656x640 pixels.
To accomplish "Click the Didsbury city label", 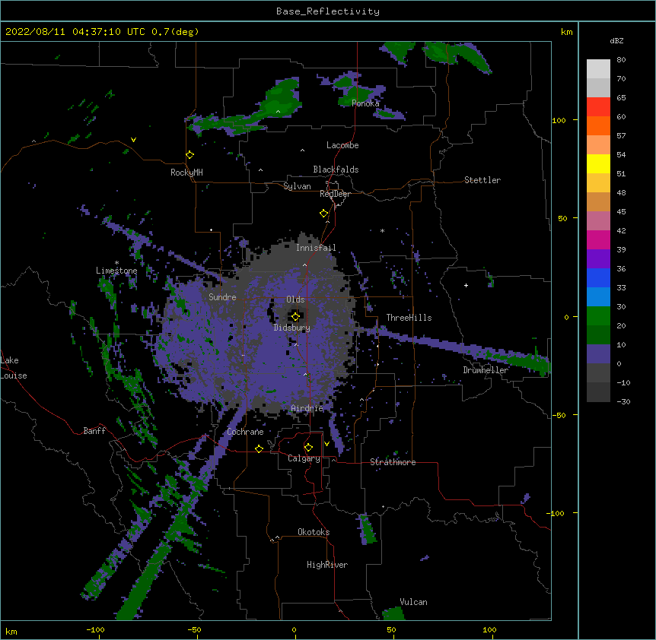I will point(291,328).
